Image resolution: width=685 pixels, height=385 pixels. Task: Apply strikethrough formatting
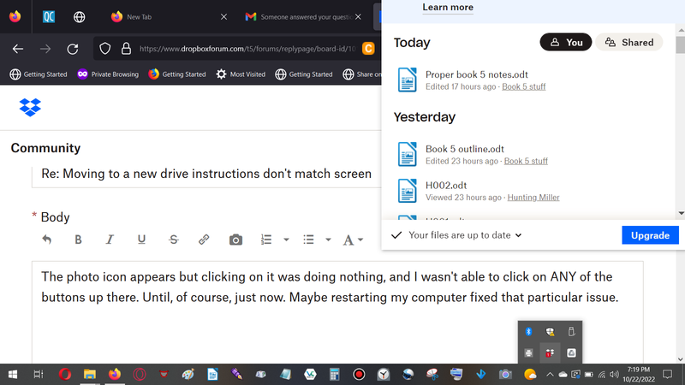point(174,240)
